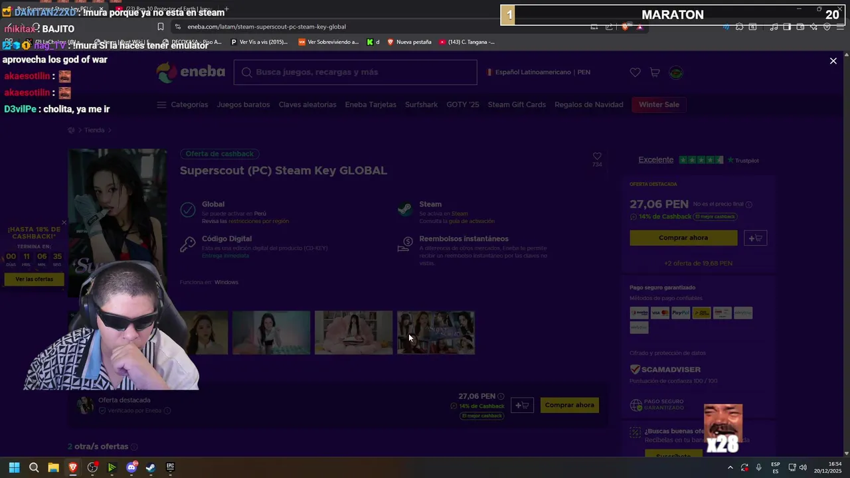Click the Winter Sale button

pyautogui.click(x=659, y=105)
